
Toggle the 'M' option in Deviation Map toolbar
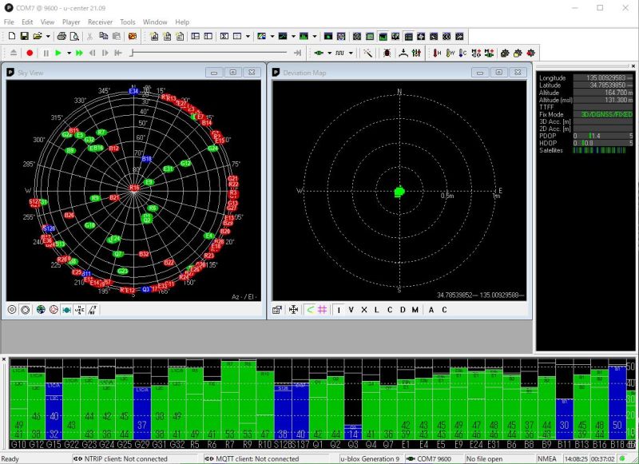click(415, 310)
